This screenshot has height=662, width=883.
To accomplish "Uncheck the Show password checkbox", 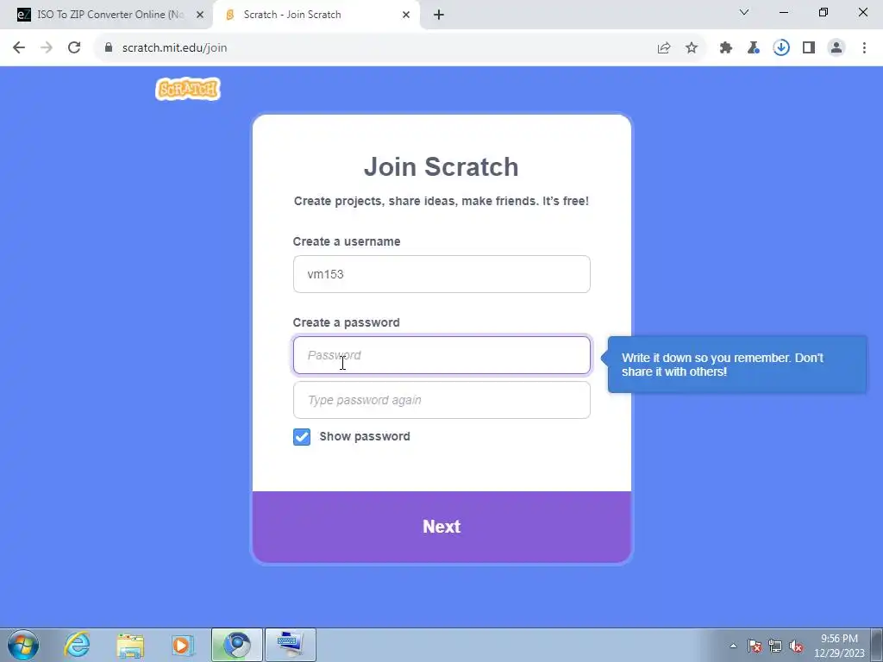I will click(302, 437).
